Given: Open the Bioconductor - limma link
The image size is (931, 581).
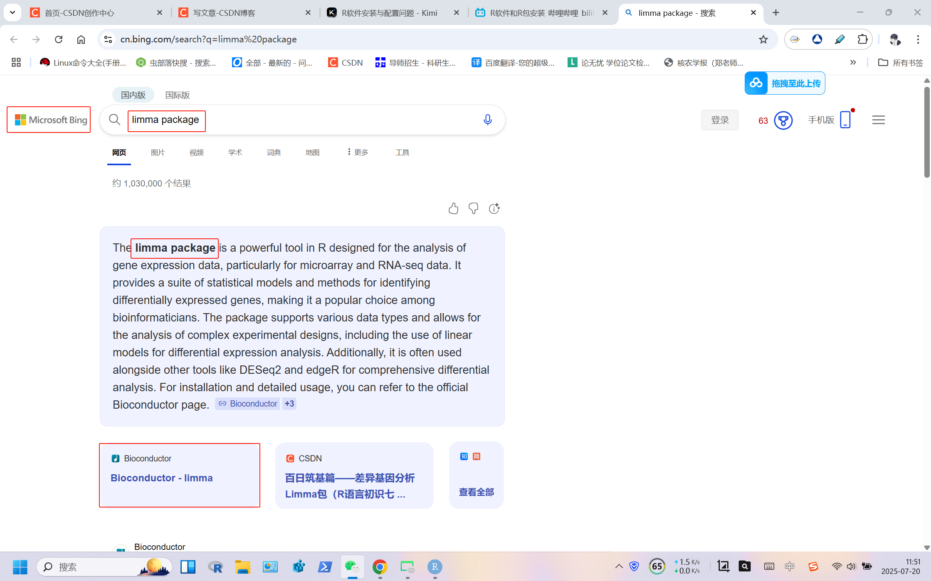Looking at the screenshot, I should click(x=161, y=478).
